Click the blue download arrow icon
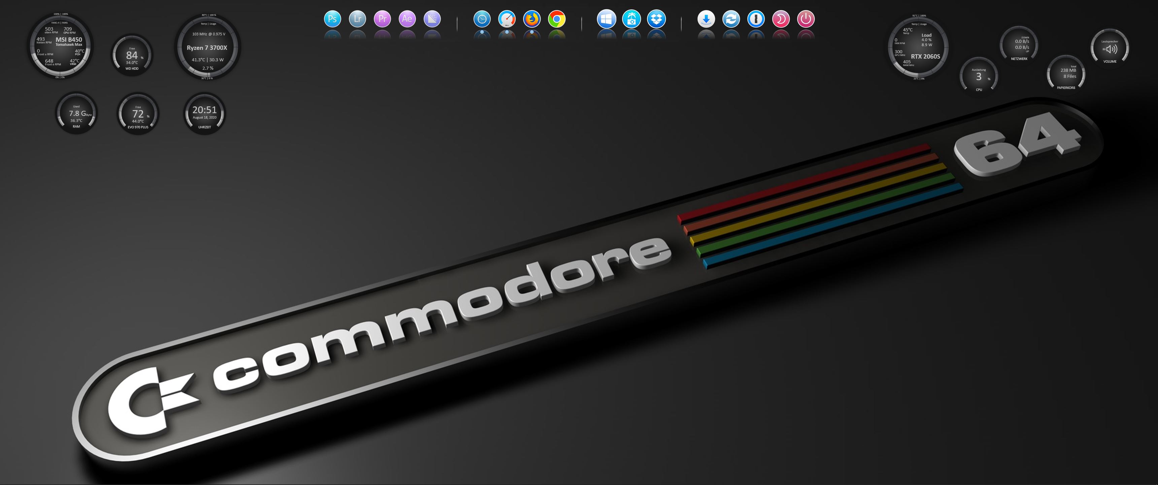The image size is (1158, 485). 706,19
